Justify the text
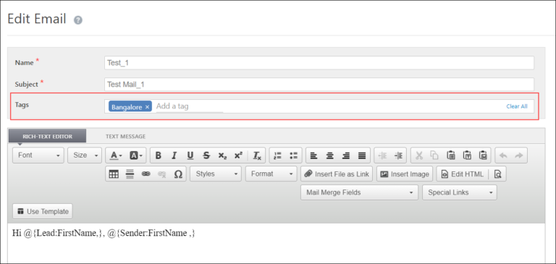This screenshot has width=556, height=264. (x=362, y=156)
